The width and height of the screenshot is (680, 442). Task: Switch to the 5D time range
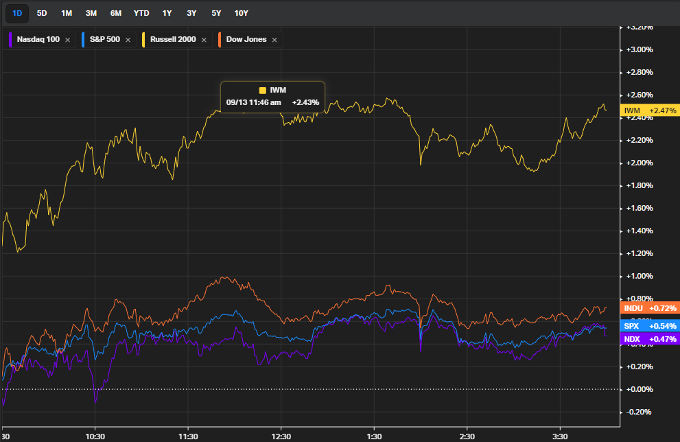tap(42, 13)
